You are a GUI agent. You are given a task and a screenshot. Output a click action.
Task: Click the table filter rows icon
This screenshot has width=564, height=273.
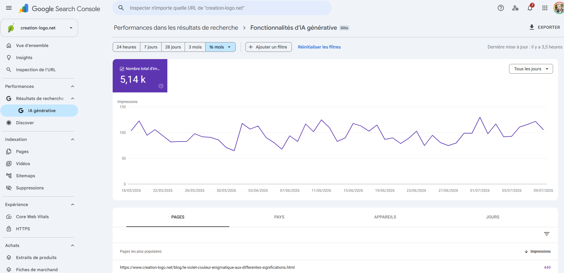tap(547, 234)
